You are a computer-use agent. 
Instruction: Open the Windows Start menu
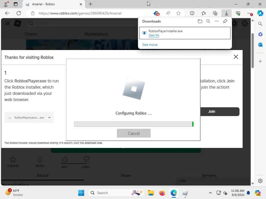(x=81, y=193)
